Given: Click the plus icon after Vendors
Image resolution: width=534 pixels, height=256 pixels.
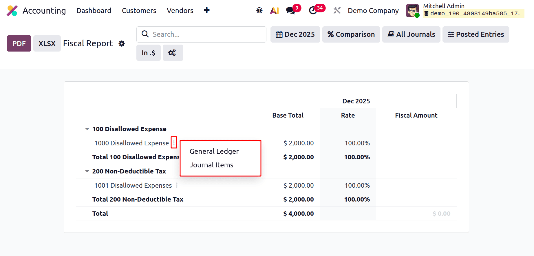Looking at the screenshot, I should (x=207, y=10).
